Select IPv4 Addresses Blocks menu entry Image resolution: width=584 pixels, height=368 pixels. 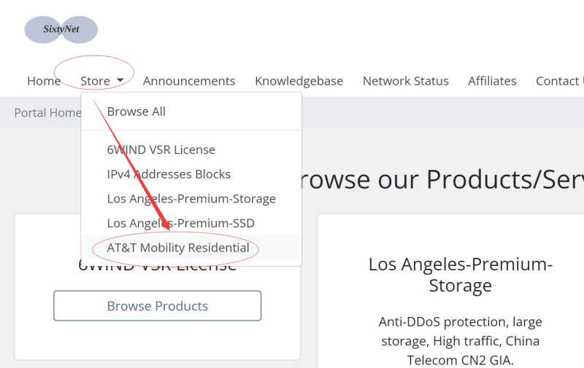[x=169, y=174]
